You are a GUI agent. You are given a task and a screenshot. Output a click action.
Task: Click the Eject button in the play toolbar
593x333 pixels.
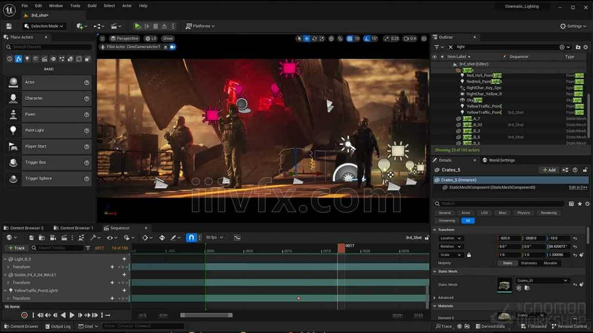click(164, 26)
